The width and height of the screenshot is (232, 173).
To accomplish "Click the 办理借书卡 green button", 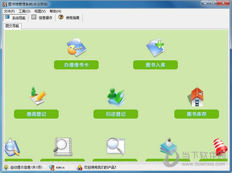I will (x=76, y=65).
